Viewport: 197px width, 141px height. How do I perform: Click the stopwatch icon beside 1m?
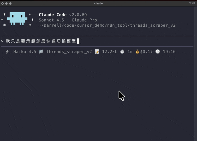point(122,52)
